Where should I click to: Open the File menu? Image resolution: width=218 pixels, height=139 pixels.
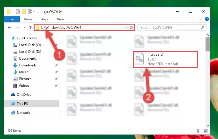[12, 19]
